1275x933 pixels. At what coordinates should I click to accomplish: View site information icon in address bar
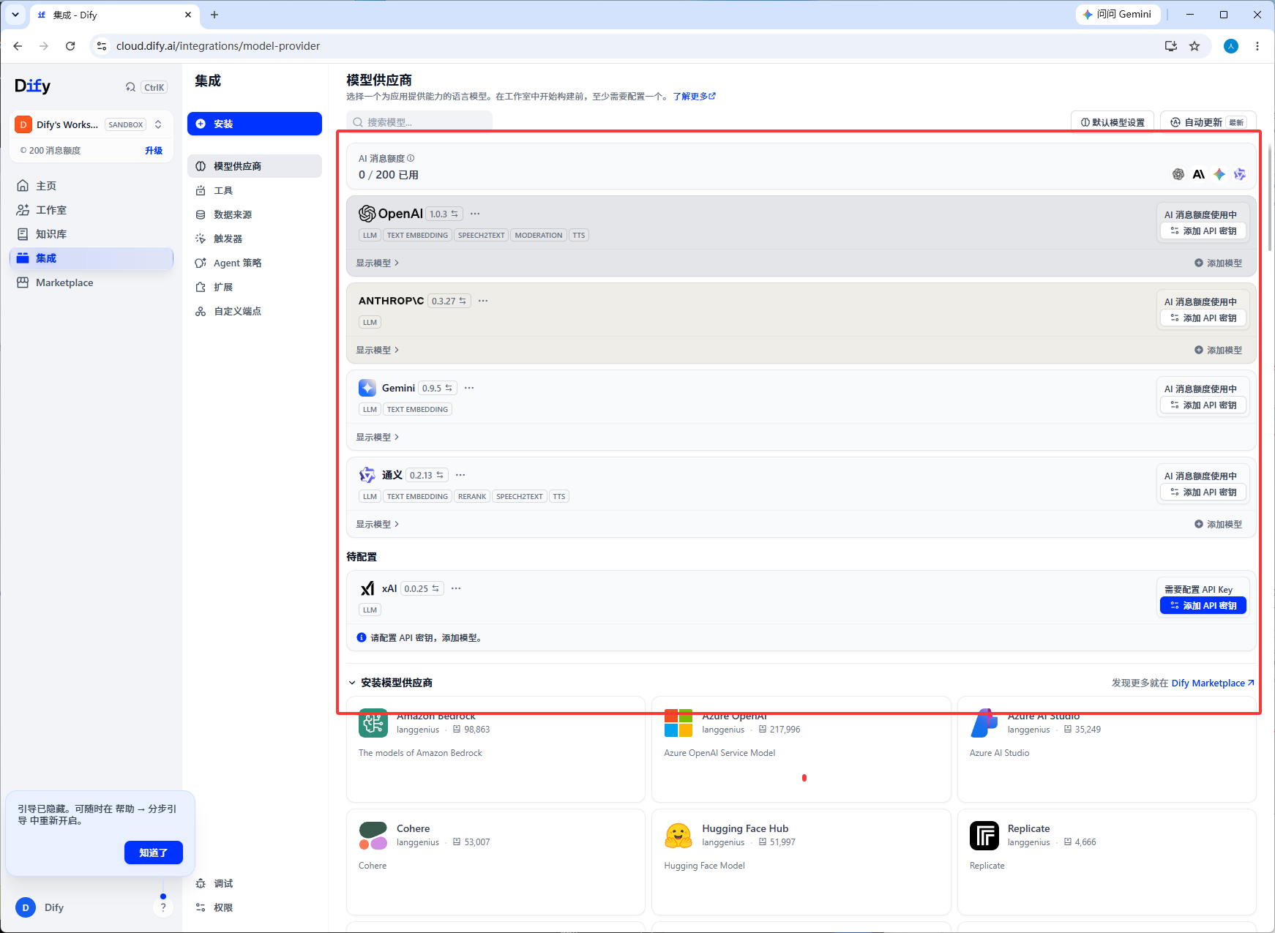(x=102, y=46)
